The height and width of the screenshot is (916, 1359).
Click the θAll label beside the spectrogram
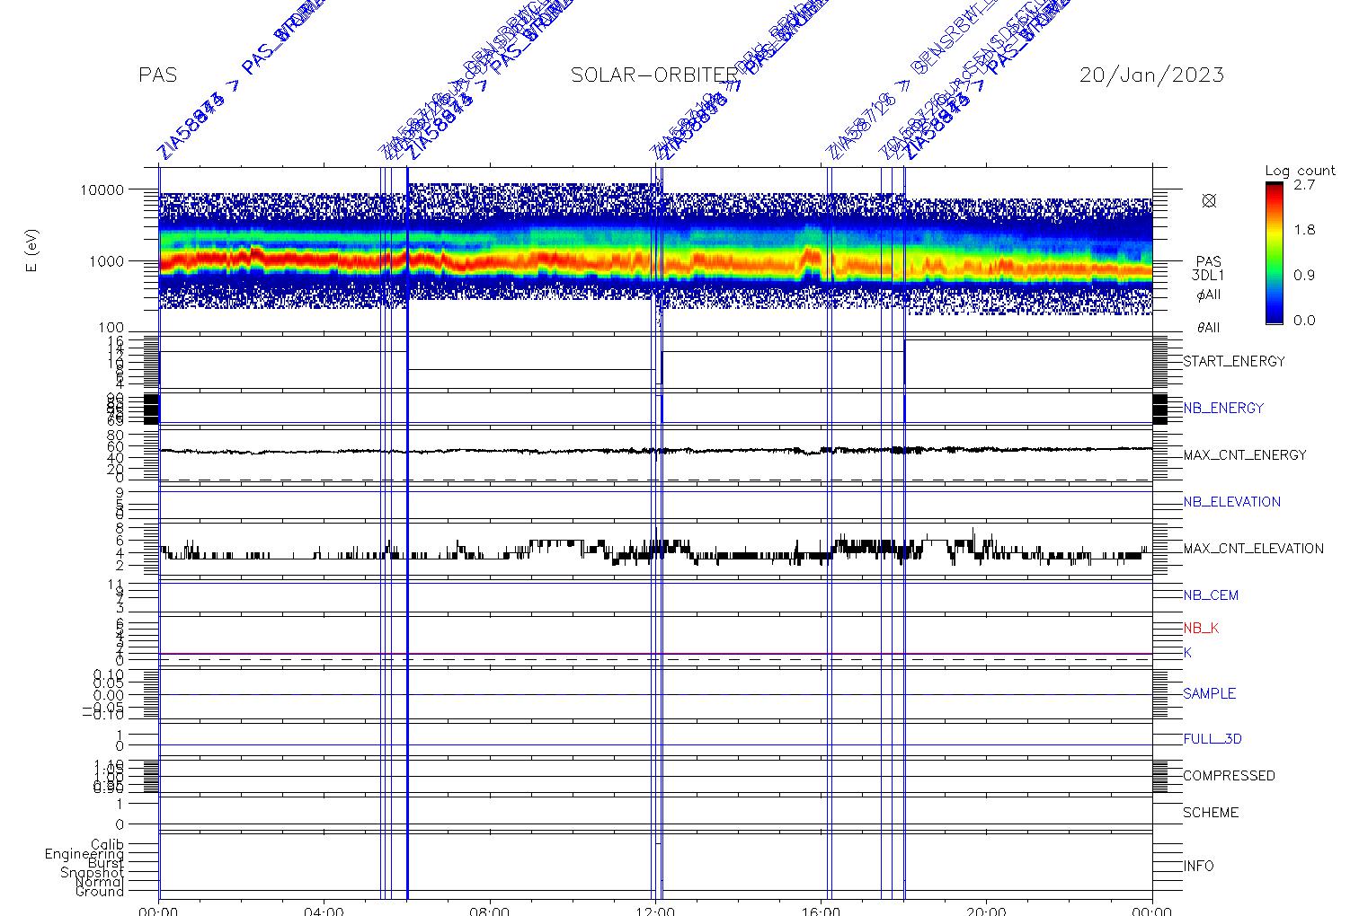(x=1208, y=328)
